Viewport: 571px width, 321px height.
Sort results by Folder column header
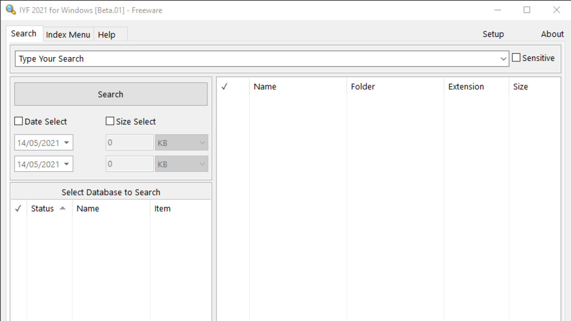363,87
